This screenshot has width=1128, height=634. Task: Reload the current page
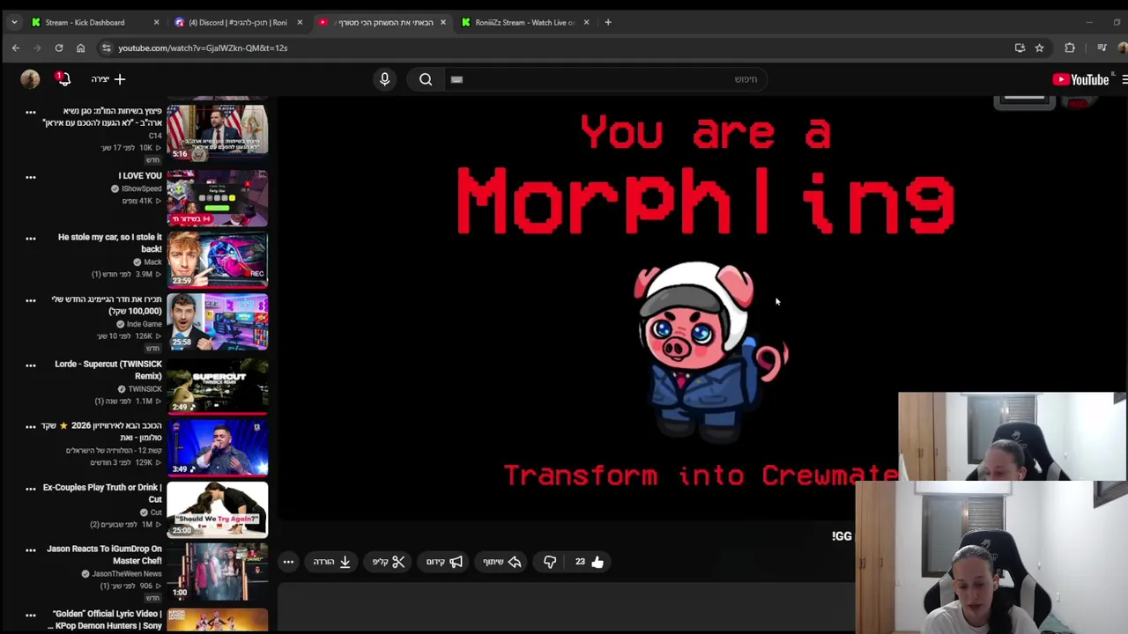pos(59,48)
